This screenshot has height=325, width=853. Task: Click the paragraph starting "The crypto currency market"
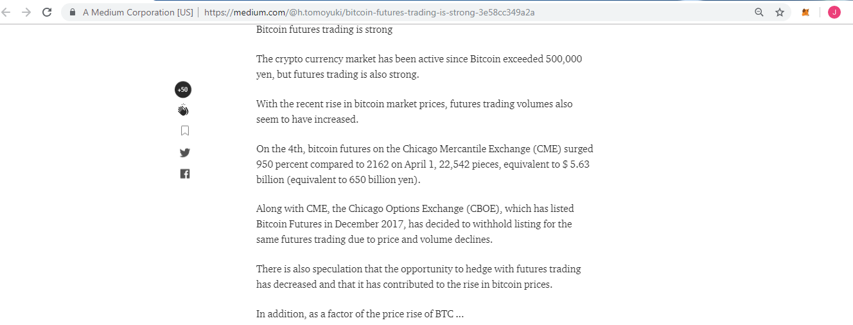[419, 67]
